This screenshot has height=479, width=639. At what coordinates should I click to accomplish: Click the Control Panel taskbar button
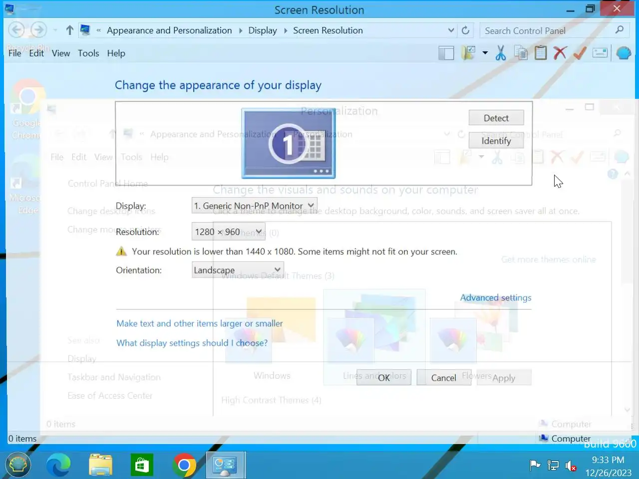click(x=225, y=466)
